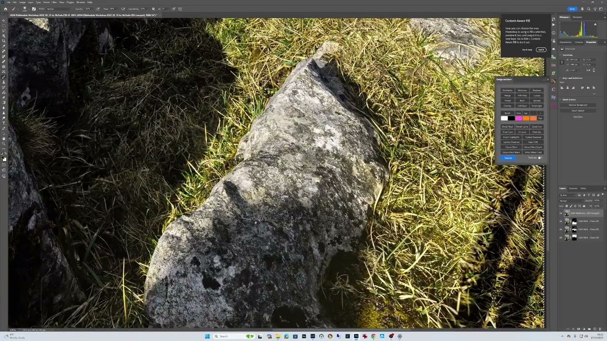Open the layer blend mode Normal dropdown
The height and width of the screenshot is (341, 607).
click(x=571, y=201)
